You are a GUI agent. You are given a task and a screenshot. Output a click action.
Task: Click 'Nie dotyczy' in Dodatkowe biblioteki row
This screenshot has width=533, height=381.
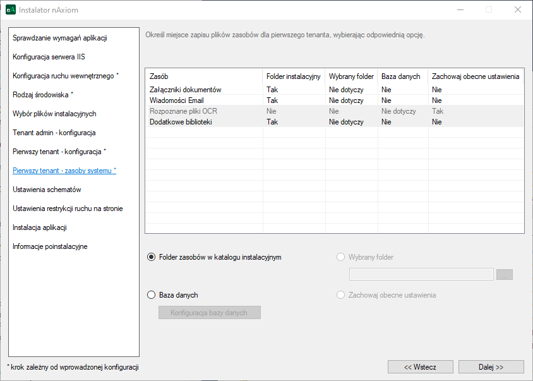(346, 122)
